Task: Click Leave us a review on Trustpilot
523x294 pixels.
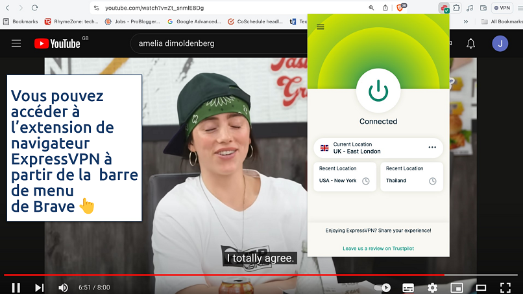Action: point(378,249)
